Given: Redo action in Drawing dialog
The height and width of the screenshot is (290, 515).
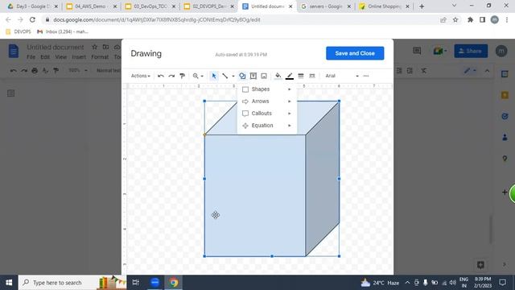Looking at the screenshot, I should (x=171, y=76).
